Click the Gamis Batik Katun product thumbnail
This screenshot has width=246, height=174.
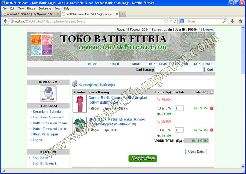80,104
